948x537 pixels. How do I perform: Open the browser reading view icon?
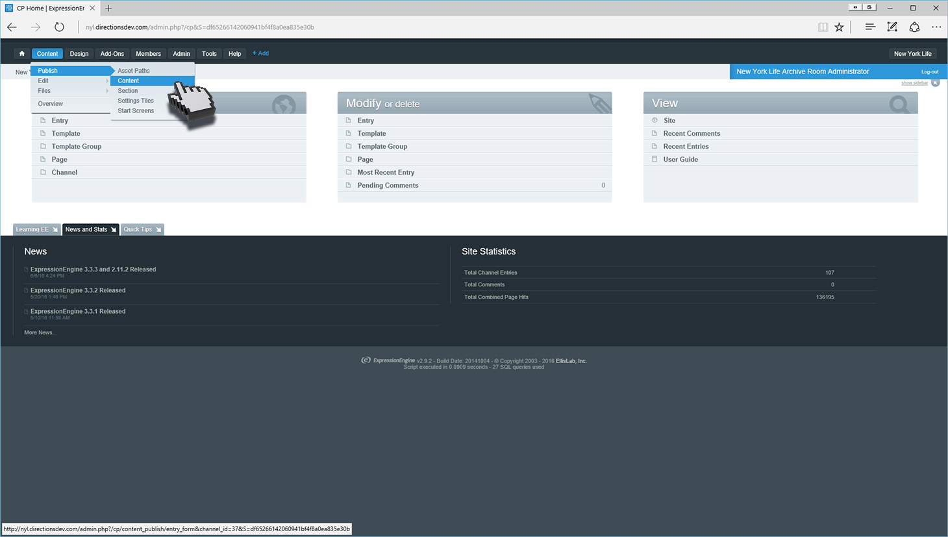(823, 27)
